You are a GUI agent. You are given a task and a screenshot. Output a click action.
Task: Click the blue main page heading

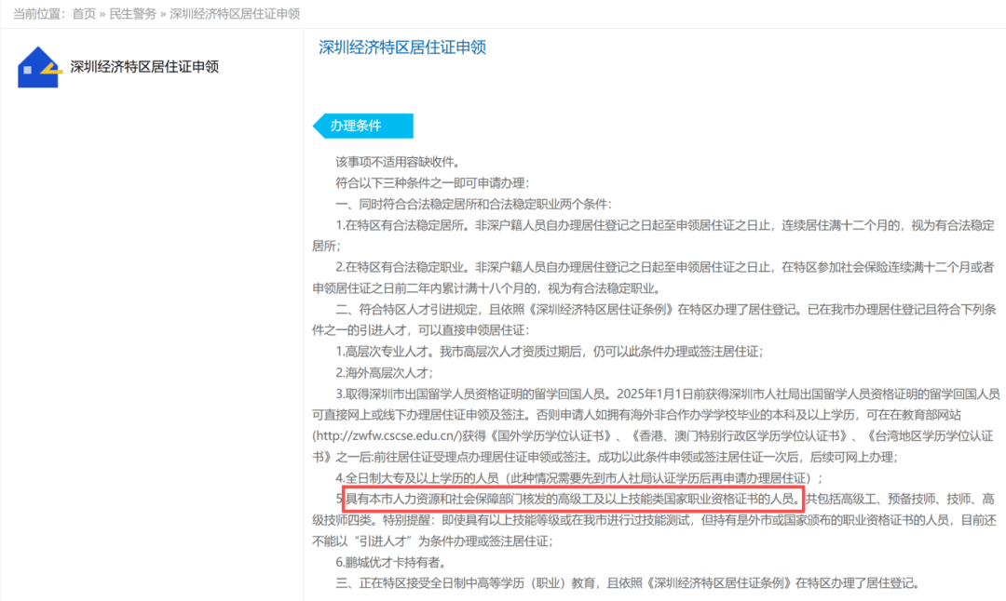point(402,47)
